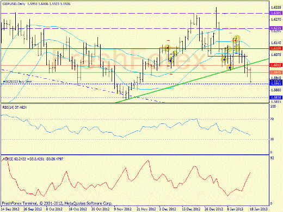Click the RSI 100 scale label
This screenshot has width=283, height=212.
(x=273, y=107)
